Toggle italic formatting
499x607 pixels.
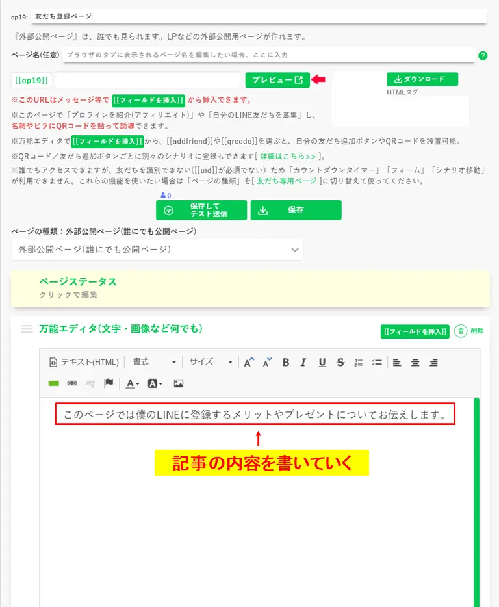(303, 363)
